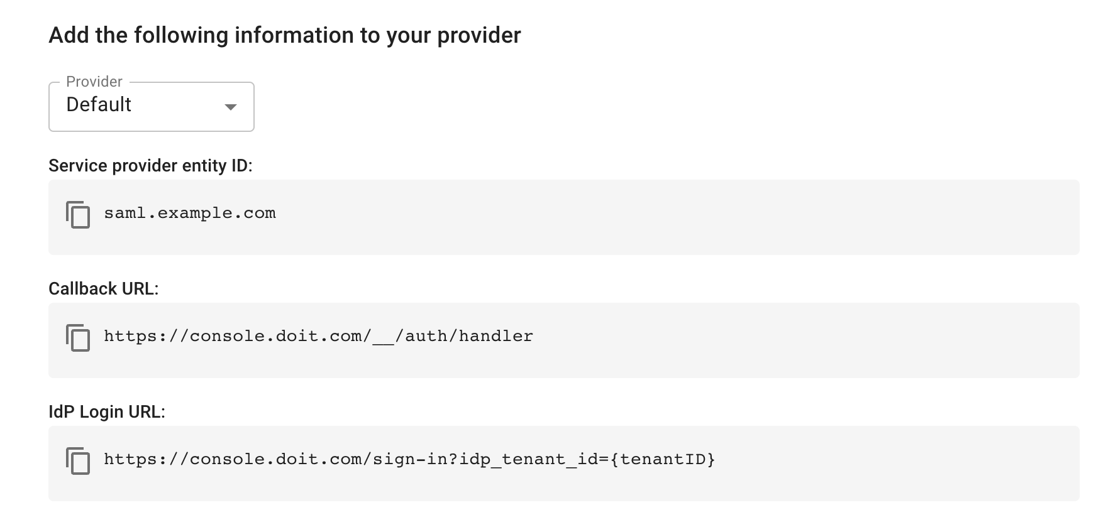Screen dimensions: 1118x510
Task: Click the "Service provider entity ID:" label
Action: point(150,166)
